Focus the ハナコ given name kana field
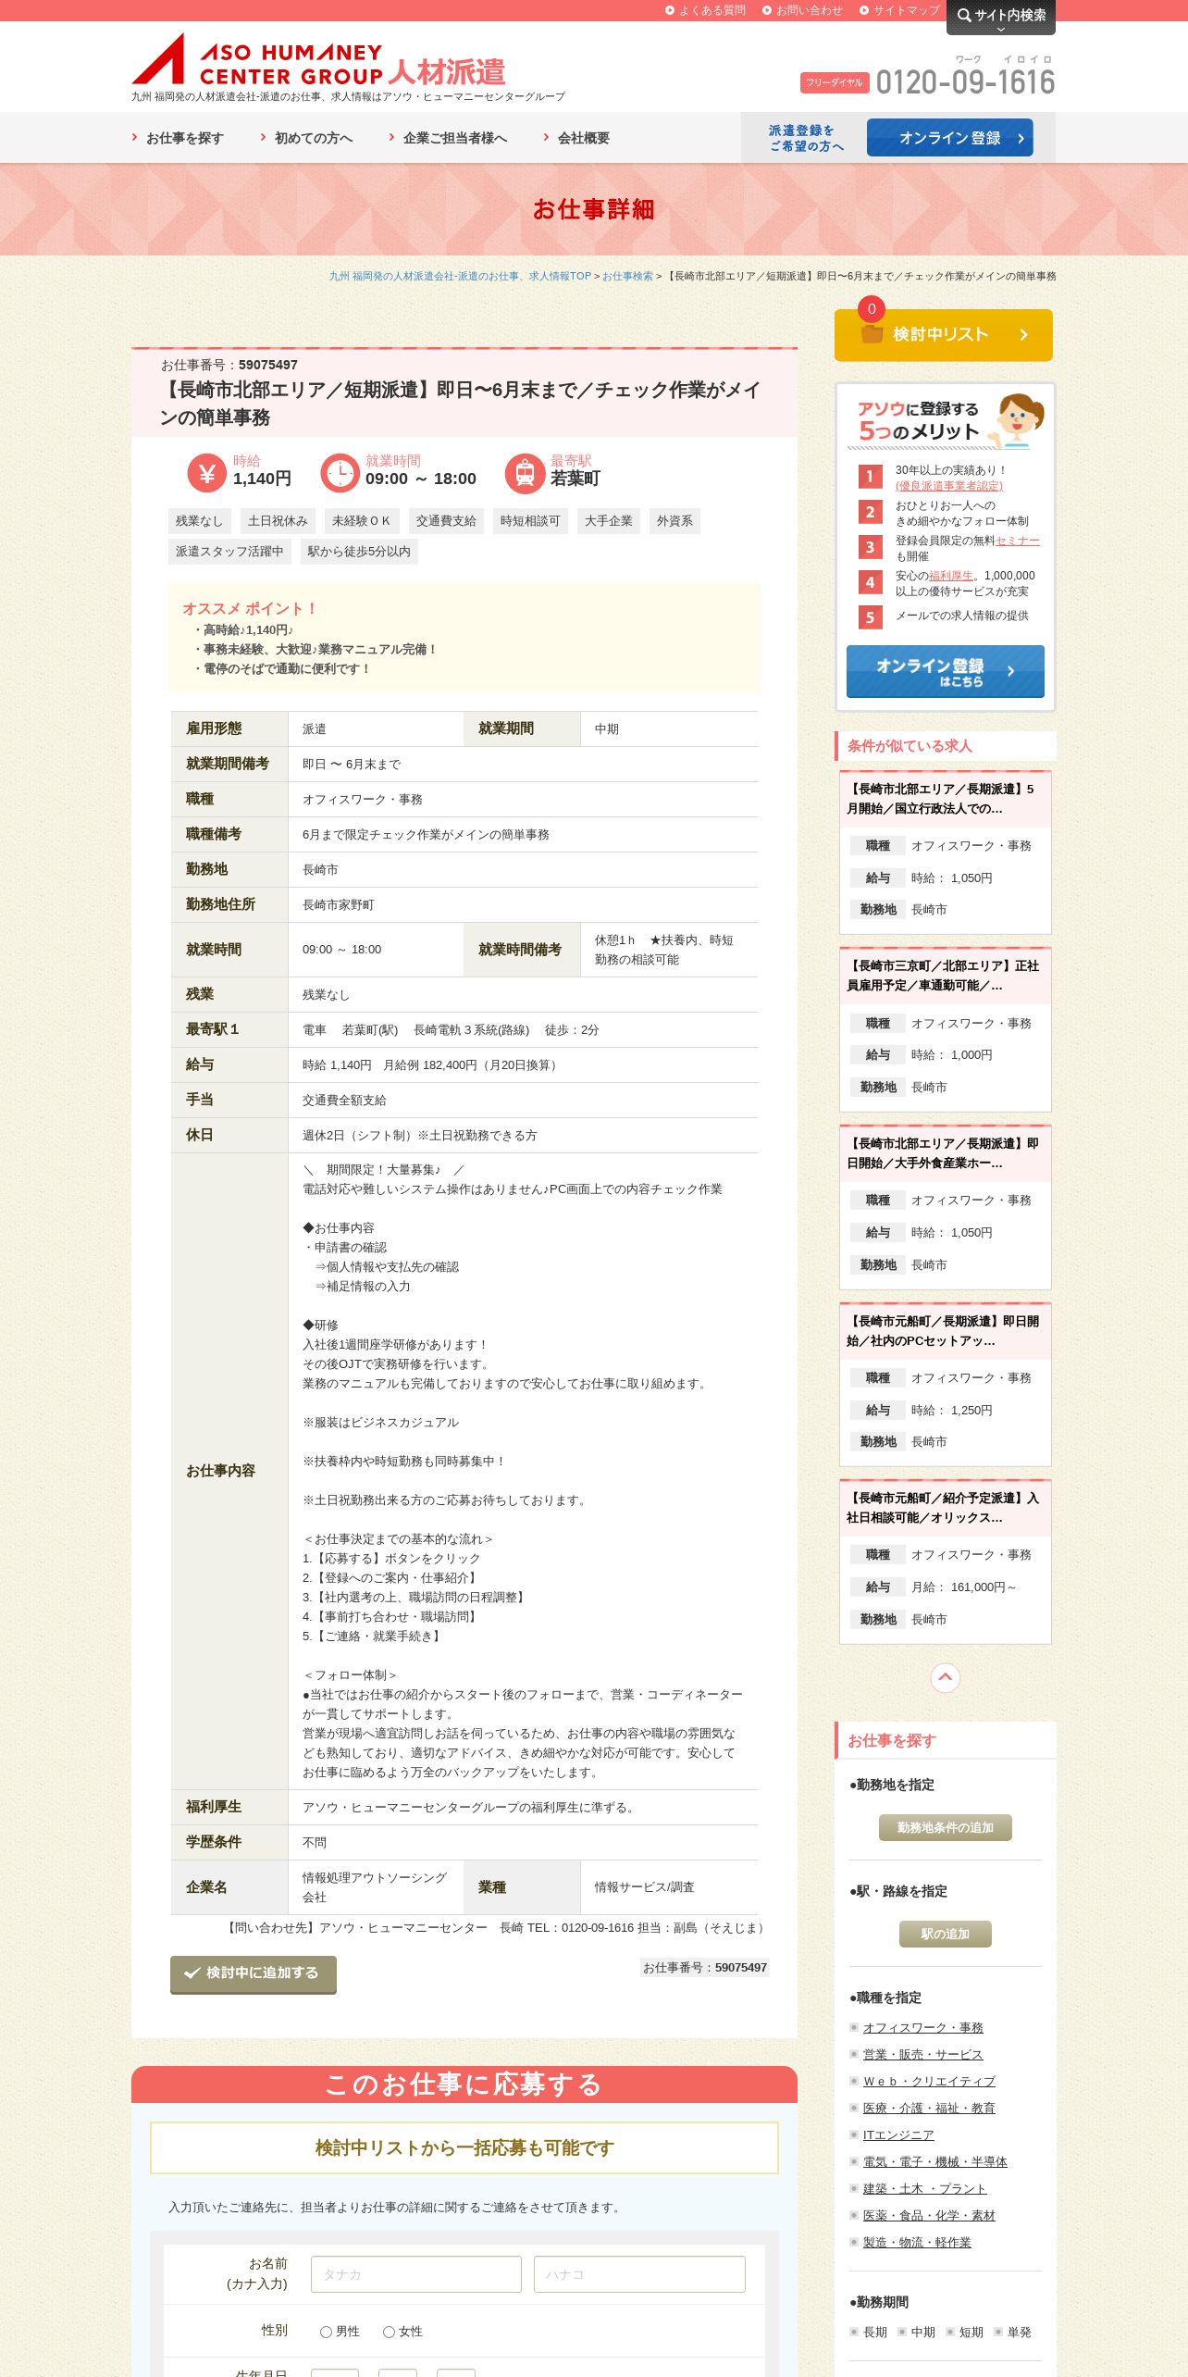The image size is (1188, 2377). [639, 2274]
